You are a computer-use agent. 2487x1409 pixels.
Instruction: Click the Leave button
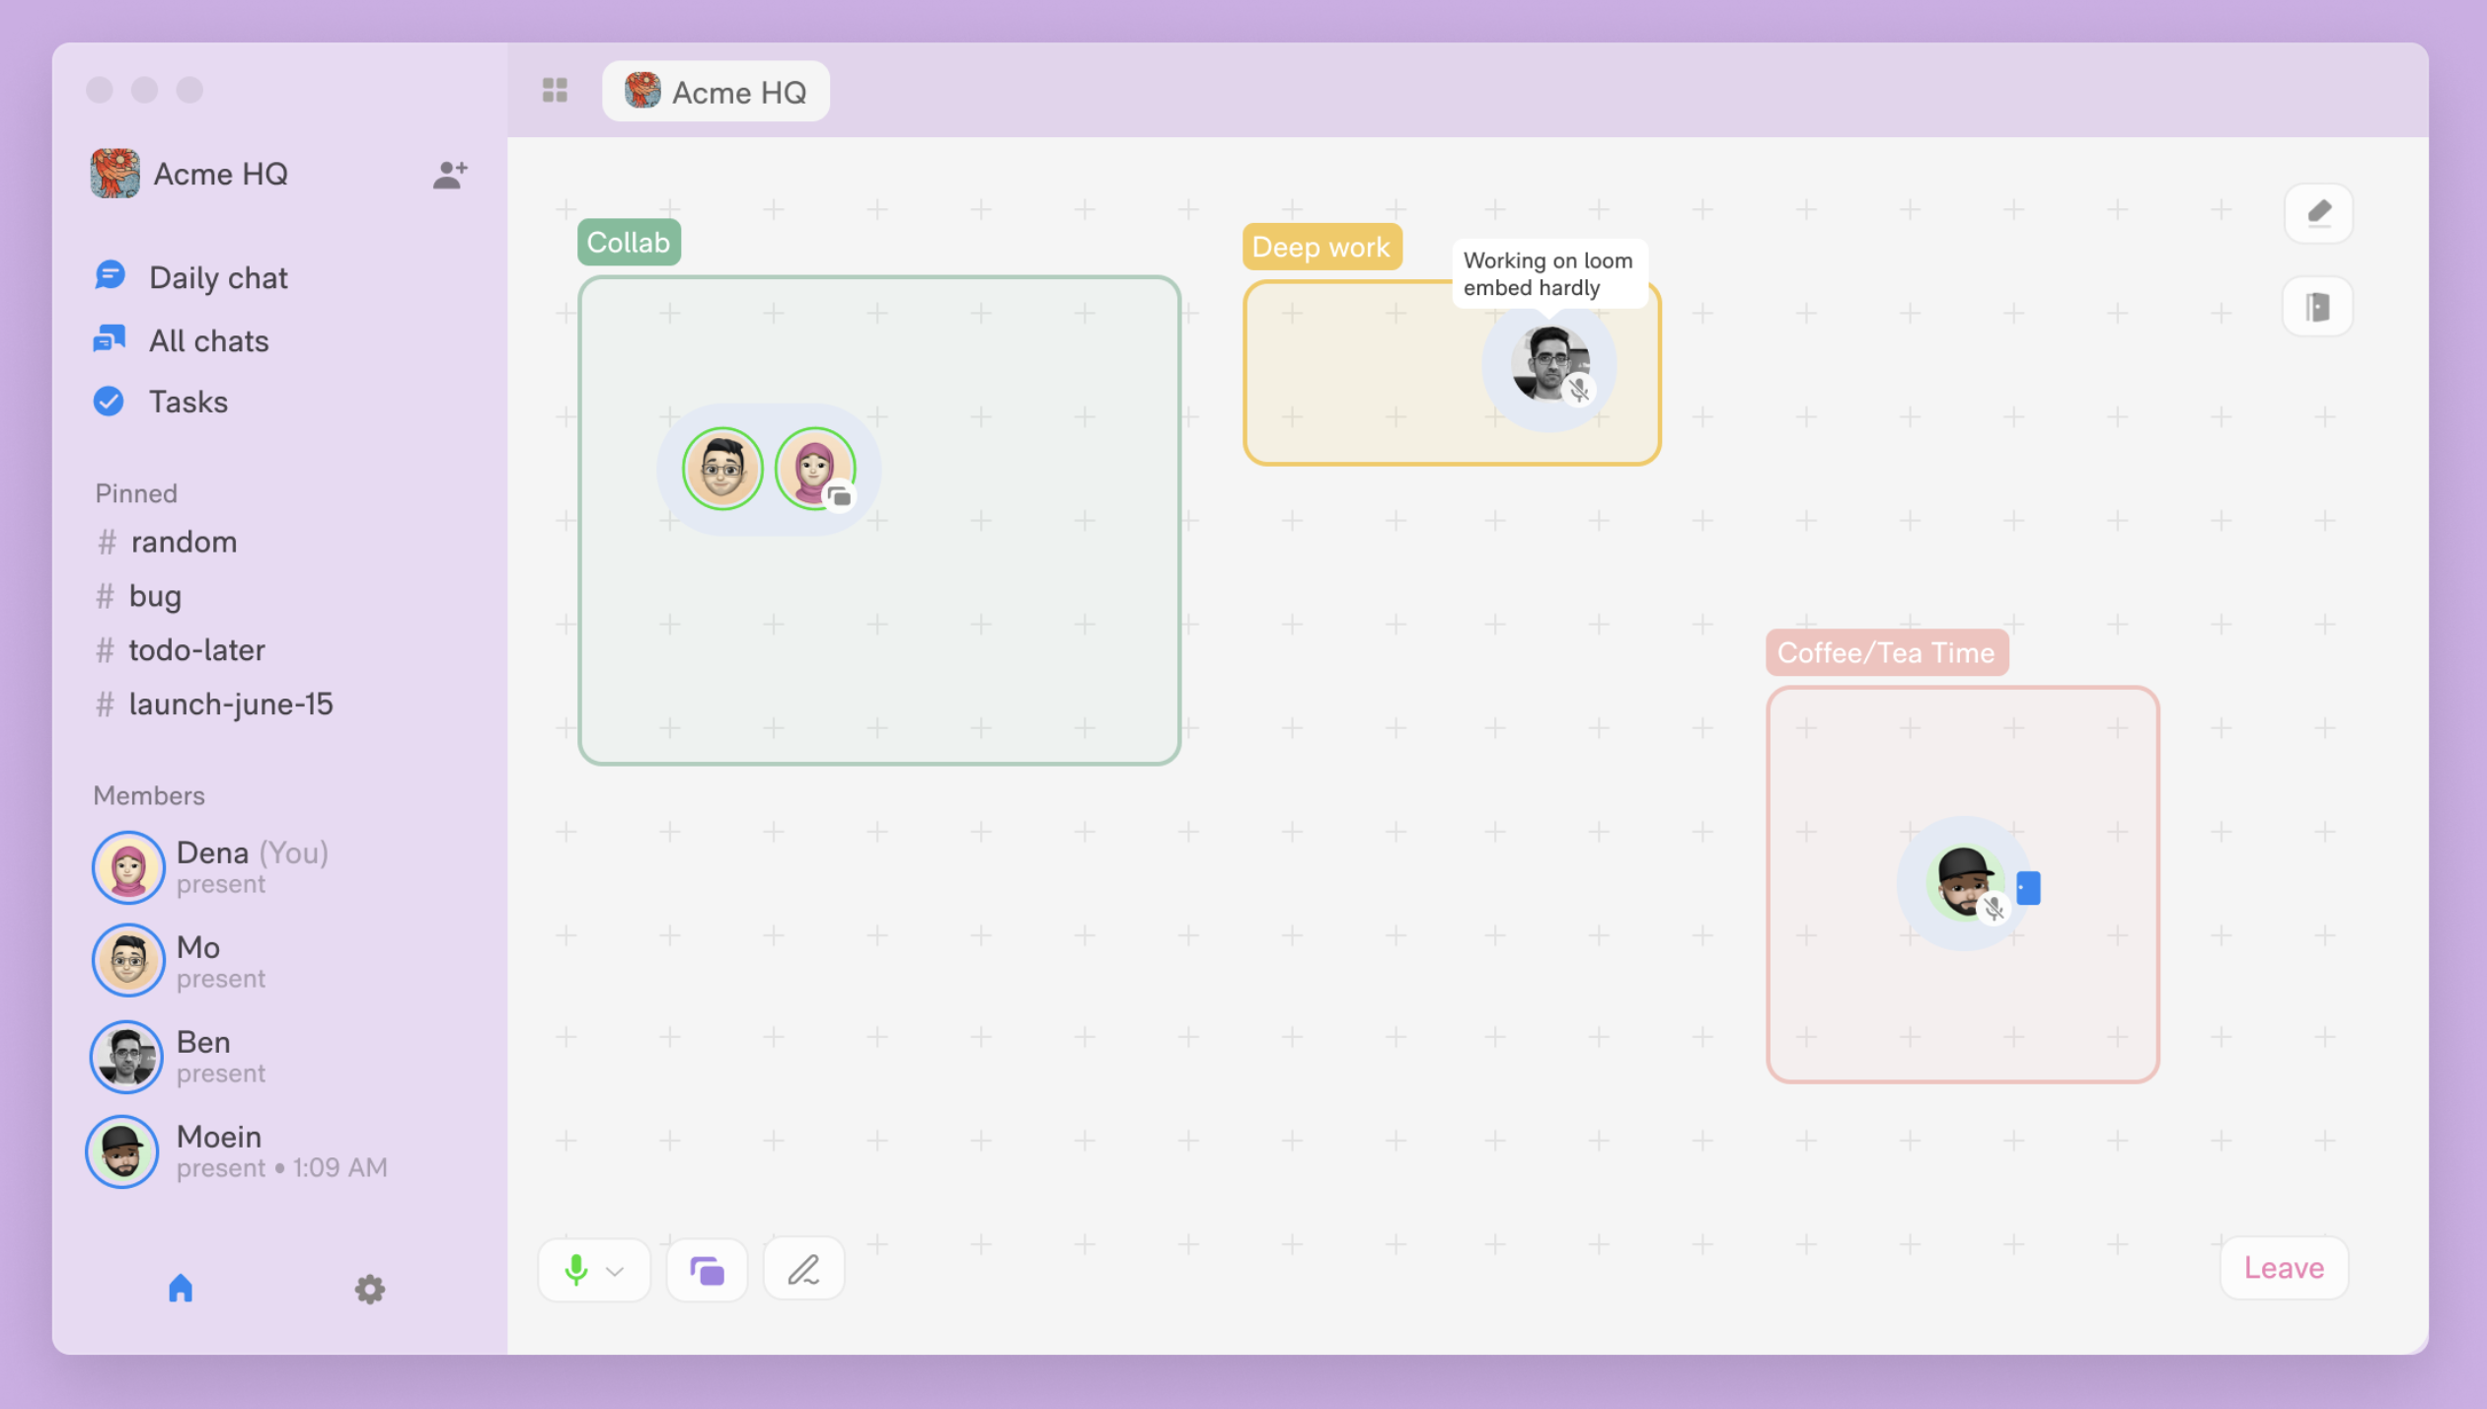[x=2284, y=1268]
